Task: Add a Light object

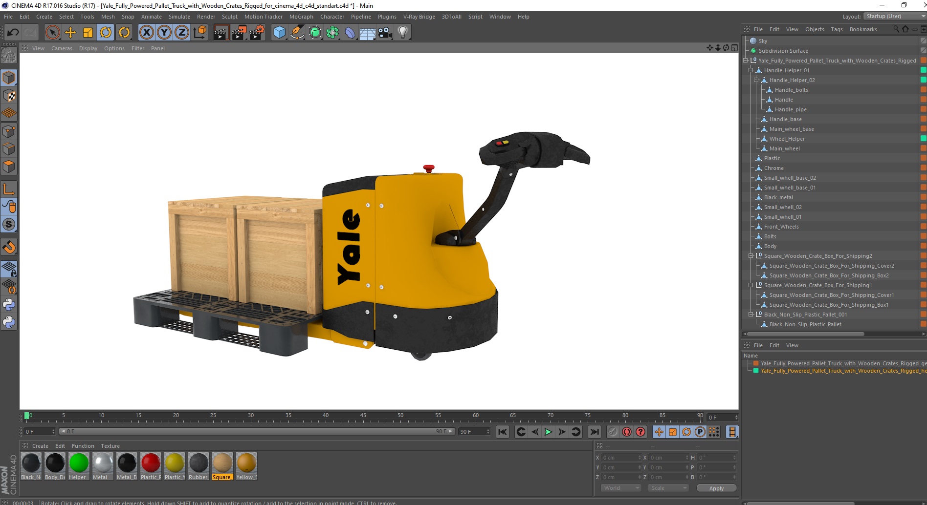Action: tap(403, 33)
